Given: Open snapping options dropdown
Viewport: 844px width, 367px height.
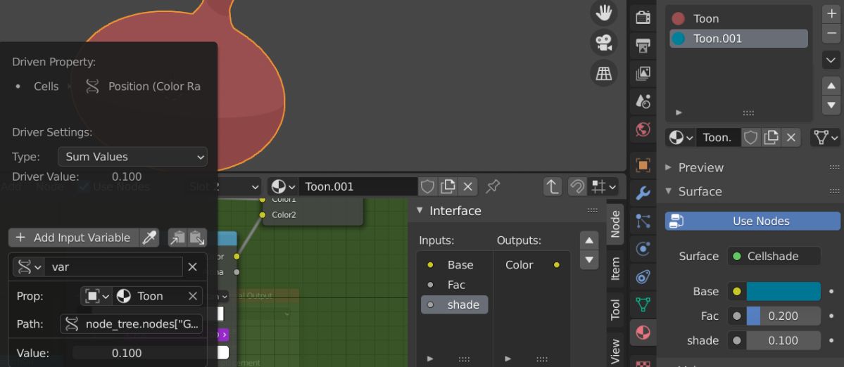Looking at the screenshot, I should click(603, 186).
